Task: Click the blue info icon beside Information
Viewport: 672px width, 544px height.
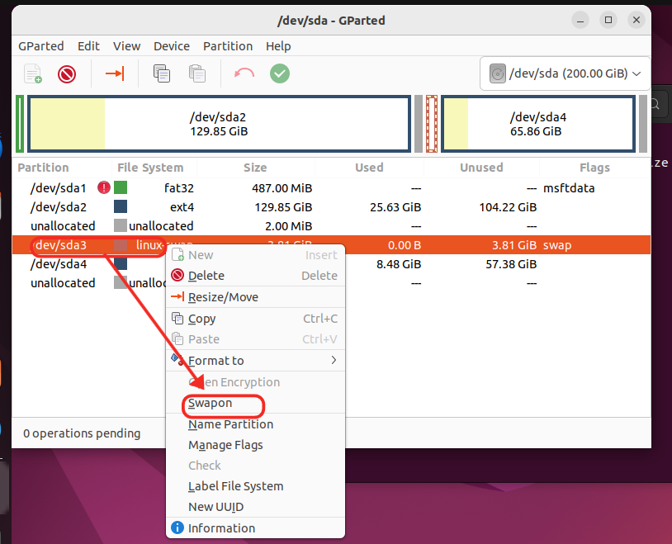Action: [177, 527]
